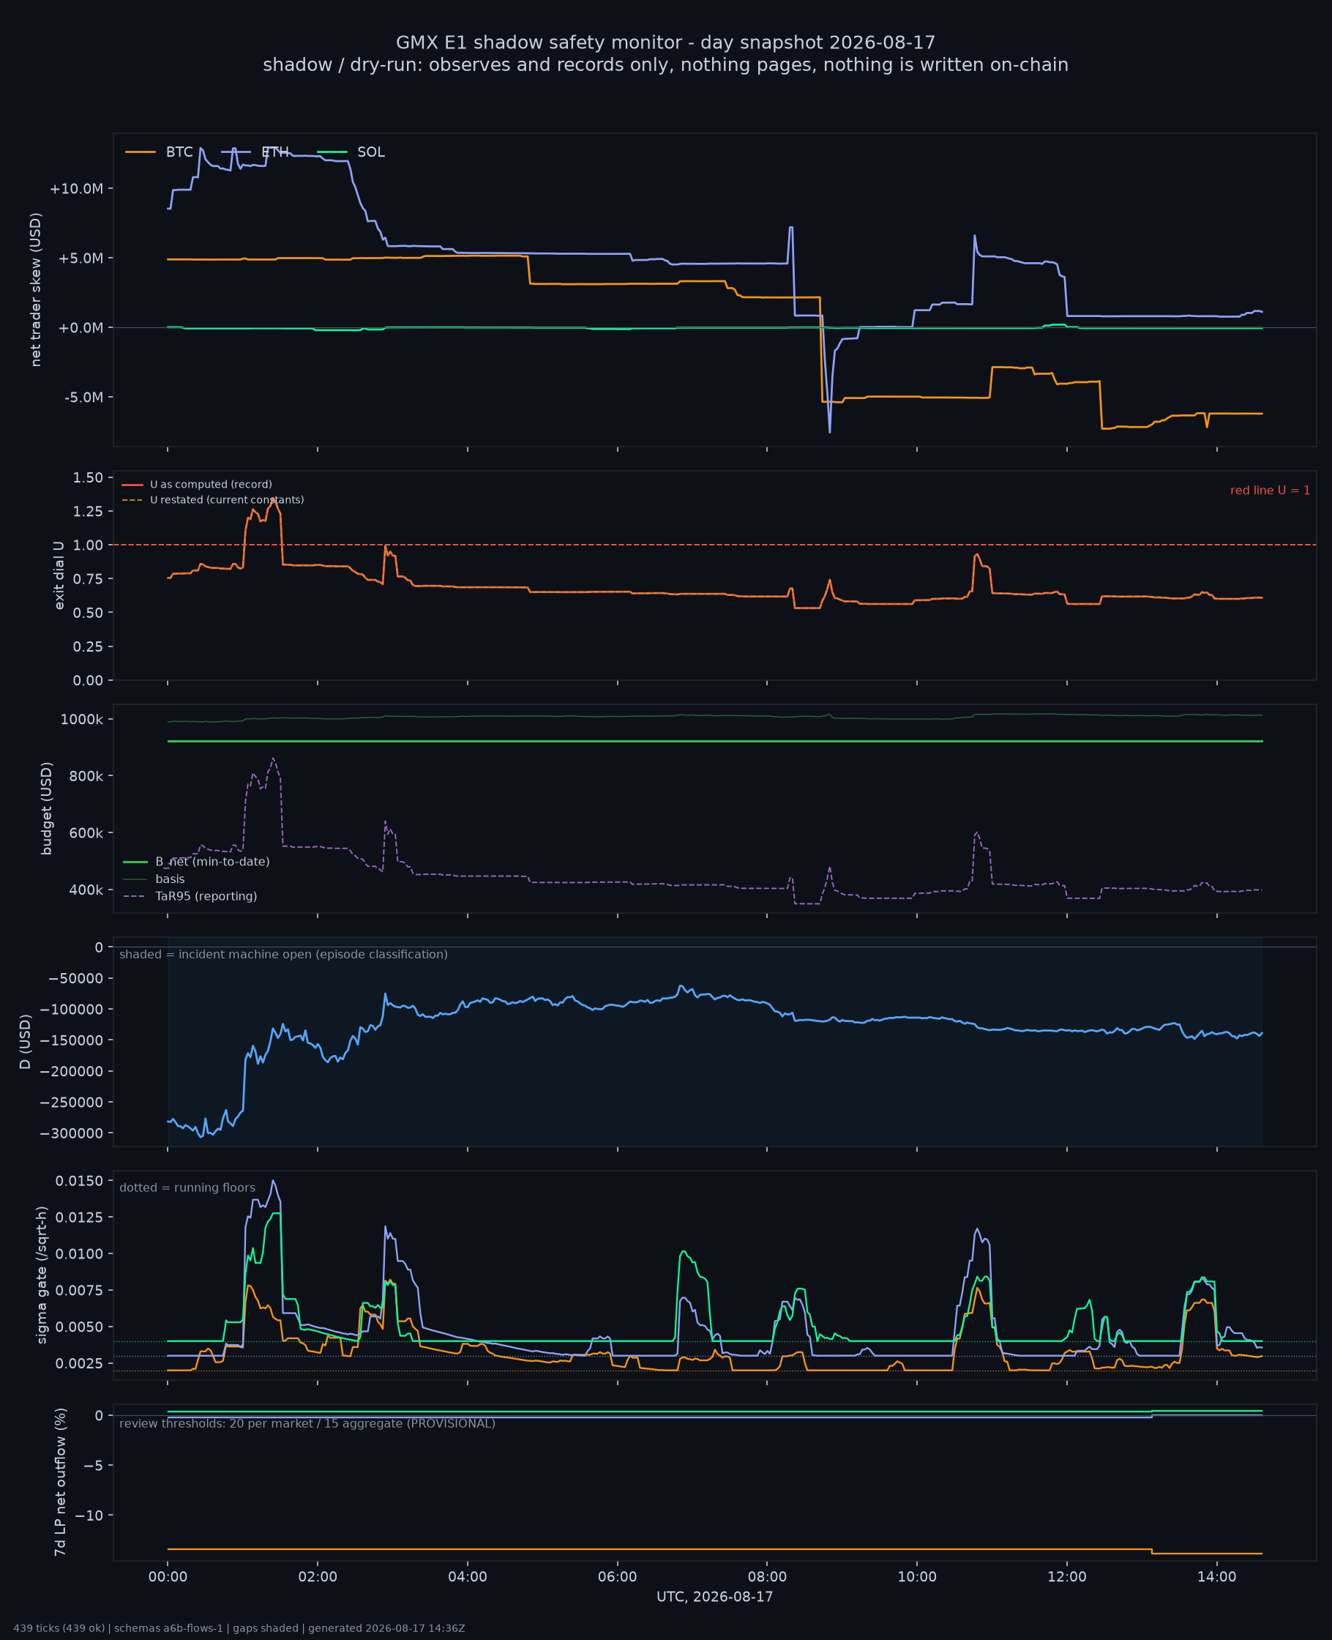Screen dimensions: 1332x1640
Task: Click the "−250000" tick label
Action: click(72, 1102)
